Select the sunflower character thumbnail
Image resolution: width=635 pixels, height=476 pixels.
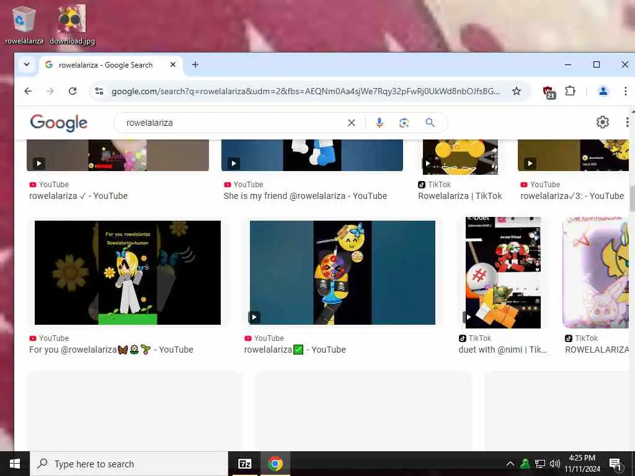(x=128, y=273)
